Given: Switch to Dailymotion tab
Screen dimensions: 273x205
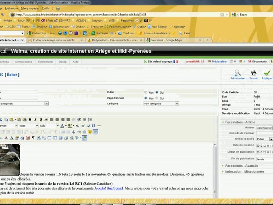Looking at the screenshot, I should tap(115, 40).
